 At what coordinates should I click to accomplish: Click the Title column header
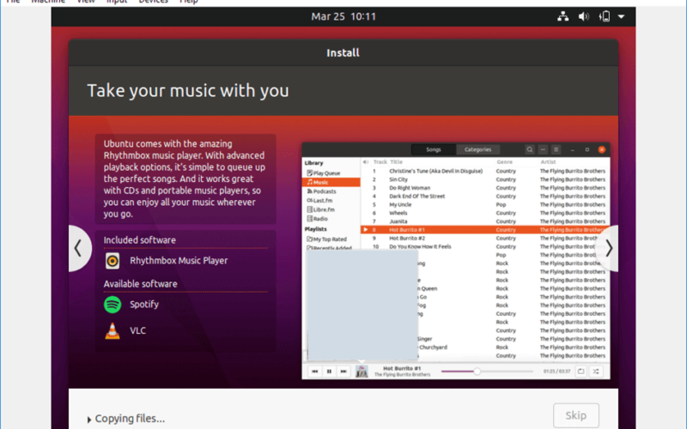click(396, 162)
